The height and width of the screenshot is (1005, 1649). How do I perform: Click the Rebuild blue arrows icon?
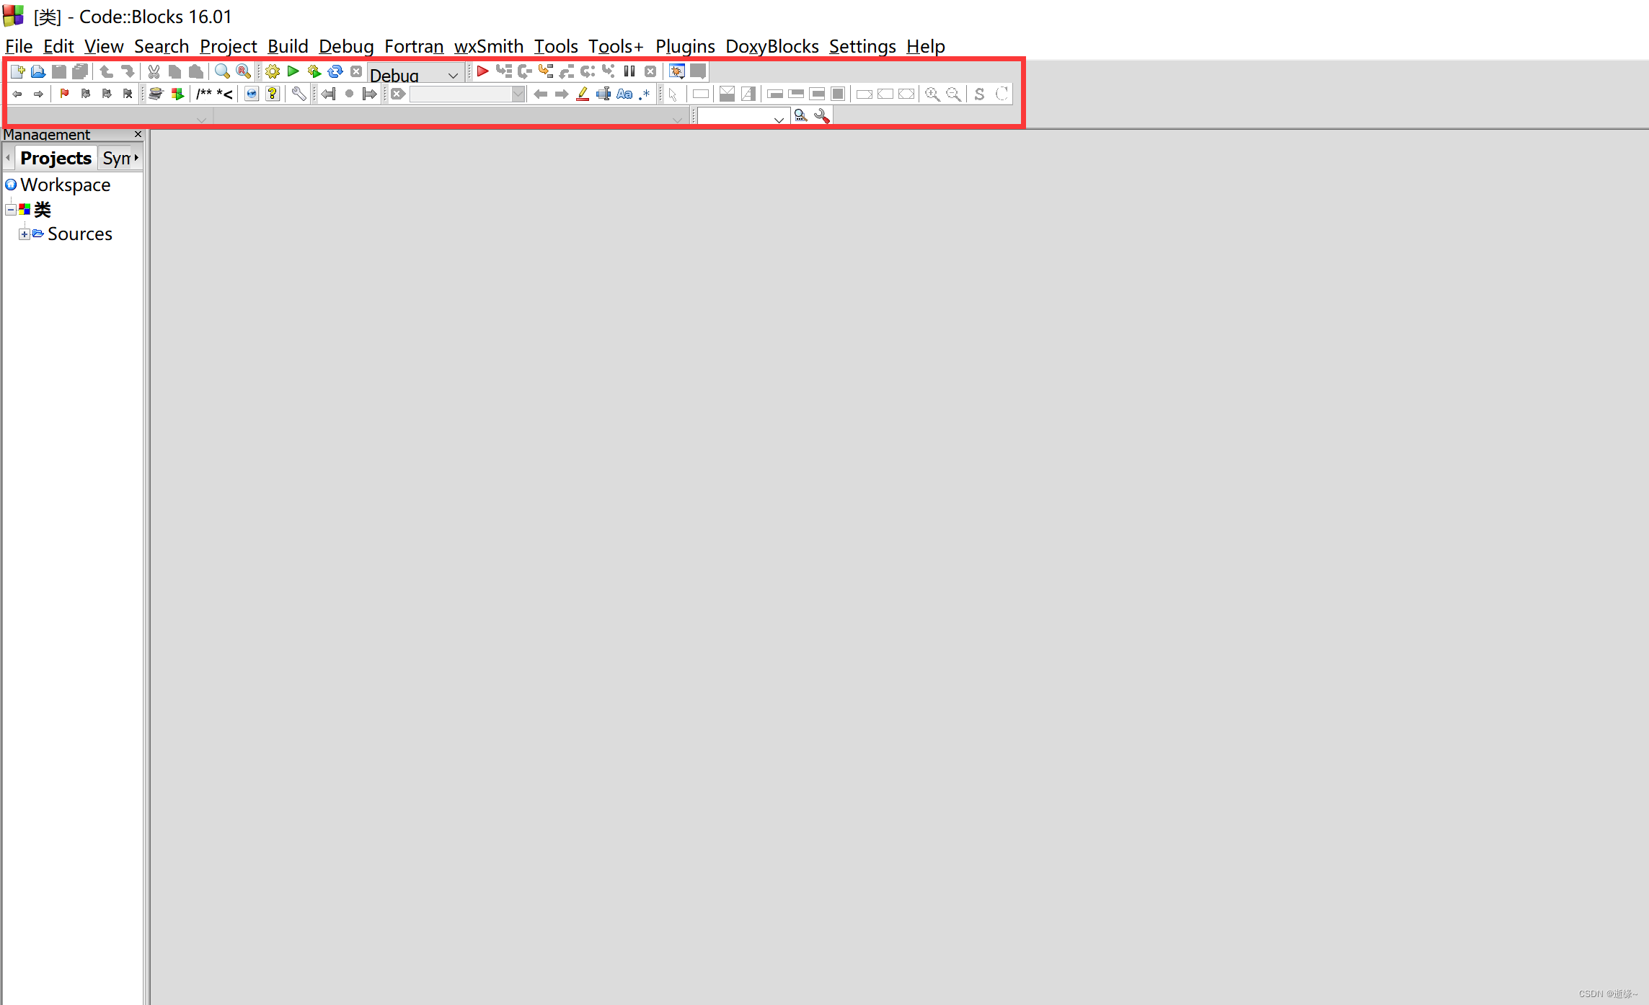point(335,71)
